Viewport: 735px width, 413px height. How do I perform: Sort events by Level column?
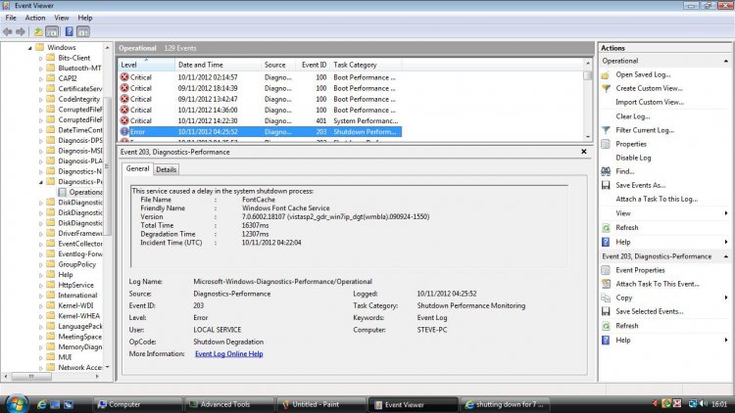pos(146,65)
